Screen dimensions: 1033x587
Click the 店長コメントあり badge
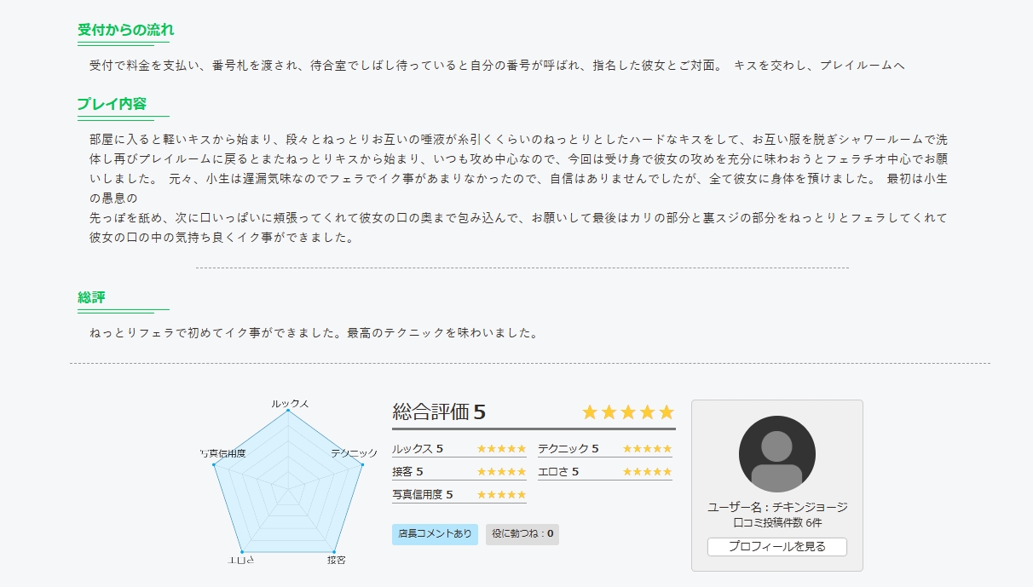click(435, 534)
